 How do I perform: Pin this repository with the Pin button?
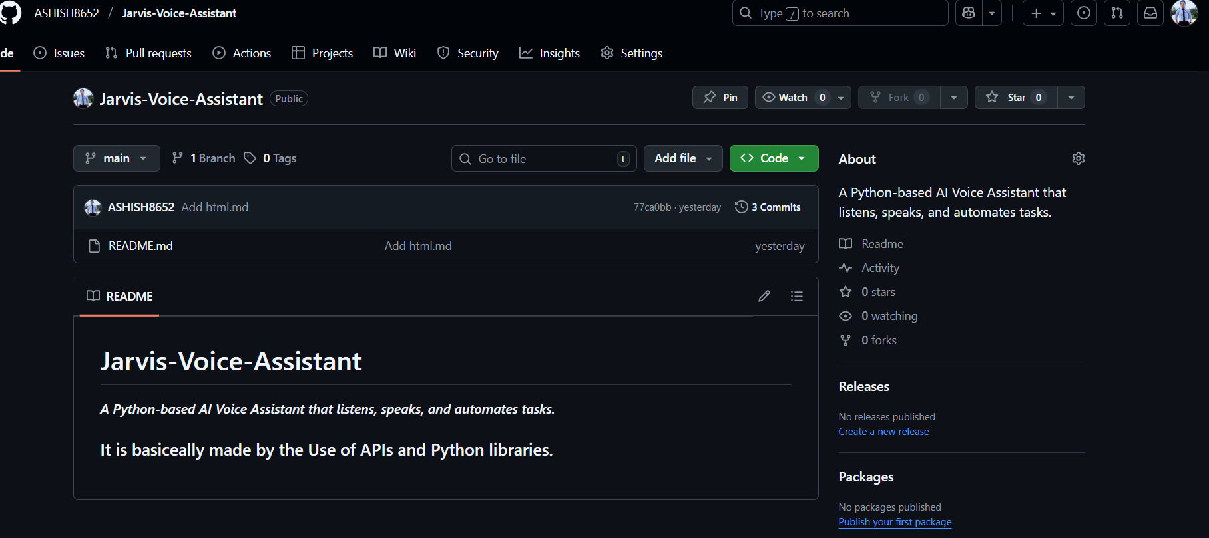click(720, 98)
